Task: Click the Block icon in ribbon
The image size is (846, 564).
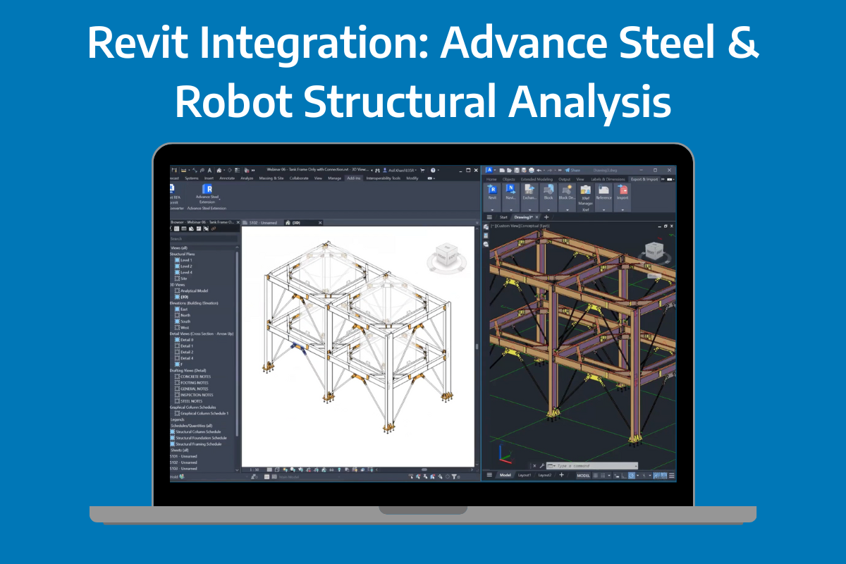Action: pos(548,190)
